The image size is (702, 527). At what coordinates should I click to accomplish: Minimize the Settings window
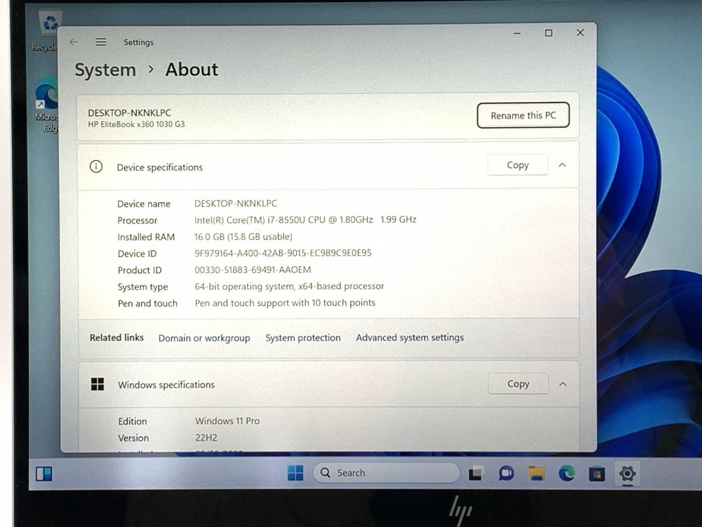click(x=517, y=33)
